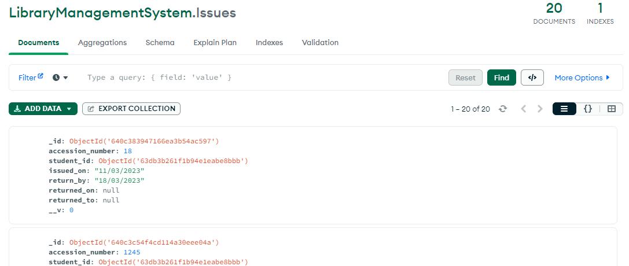Screen dimensions: 629x266
Task: Select the Validation tab
Action: click(x=320, y=43)
